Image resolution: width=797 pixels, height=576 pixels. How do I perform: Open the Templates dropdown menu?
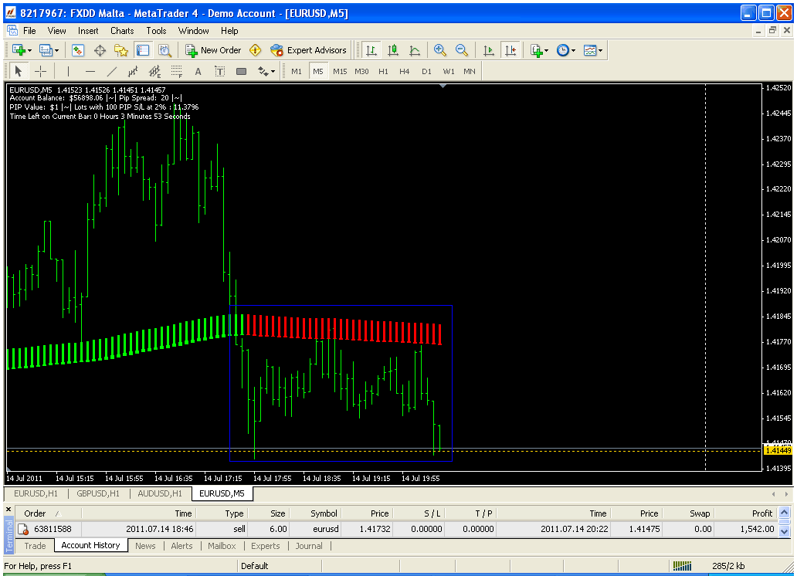(593, 50)
